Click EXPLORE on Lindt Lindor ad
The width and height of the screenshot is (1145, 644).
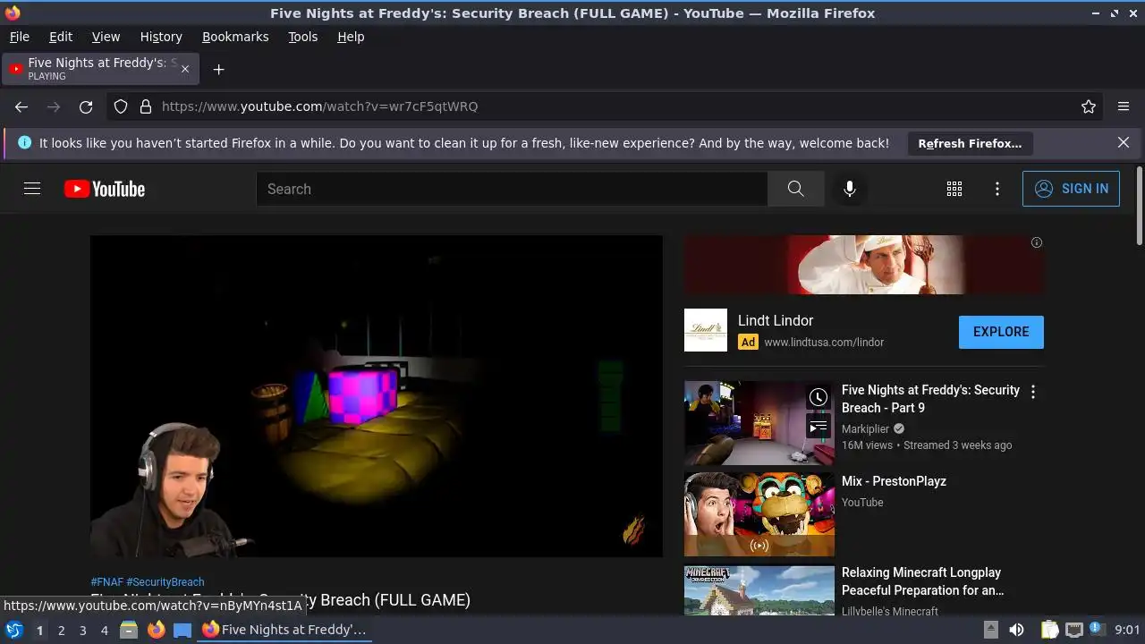click(1001, 332)
